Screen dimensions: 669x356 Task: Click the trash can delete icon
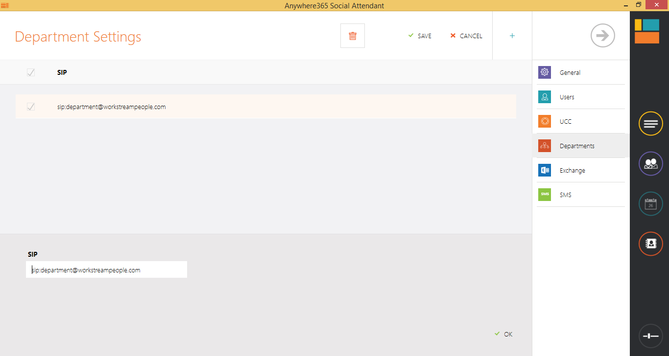coord(352,36)
